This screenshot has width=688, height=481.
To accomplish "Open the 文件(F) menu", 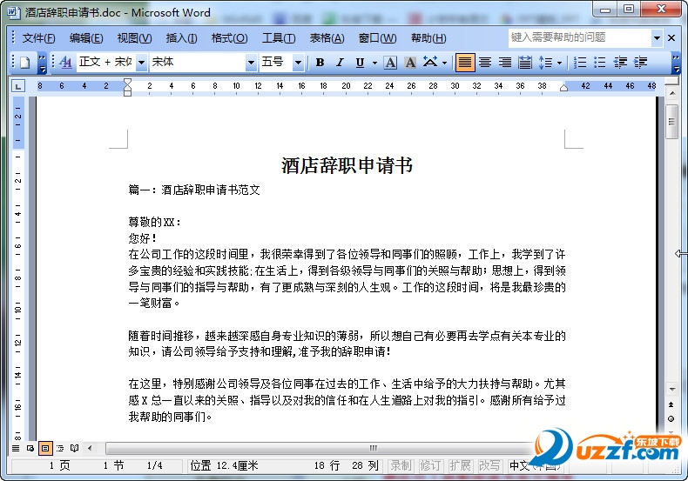I will [38, 38].
